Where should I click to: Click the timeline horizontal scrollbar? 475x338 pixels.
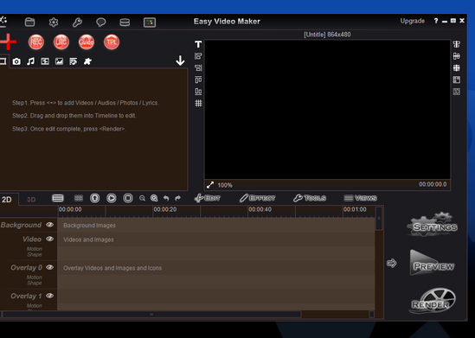click(151, 315)
